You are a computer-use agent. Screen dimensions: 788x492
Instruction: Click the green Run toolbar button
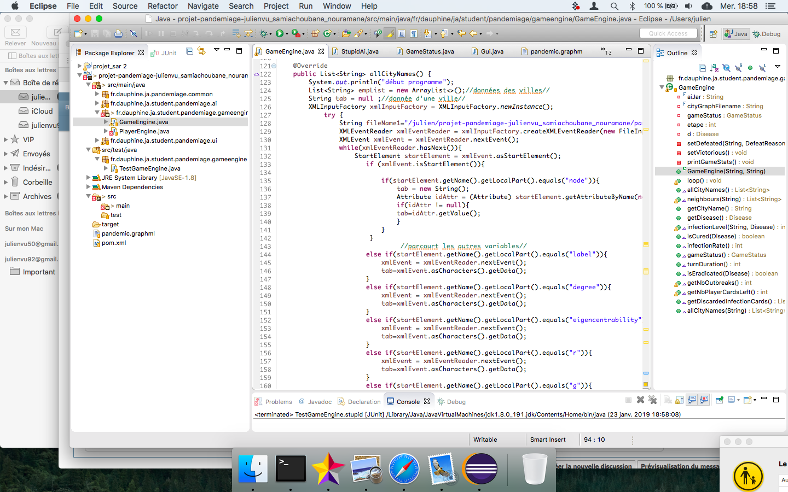[279, 33]
